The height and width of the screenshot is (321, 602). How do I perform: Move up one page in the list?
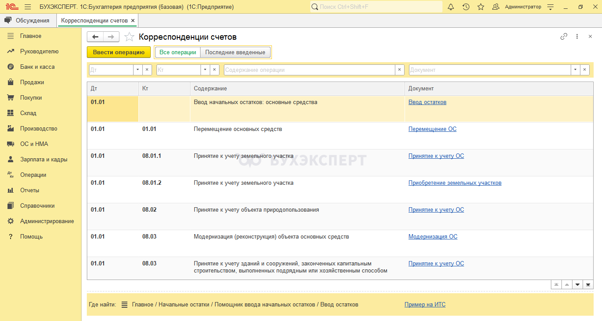[567, 284]
